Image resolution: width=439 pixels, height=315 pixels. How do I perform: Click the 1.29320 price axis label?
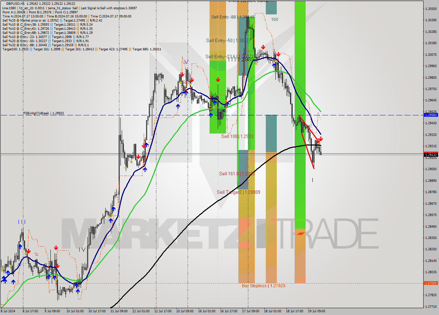point(431,135)
